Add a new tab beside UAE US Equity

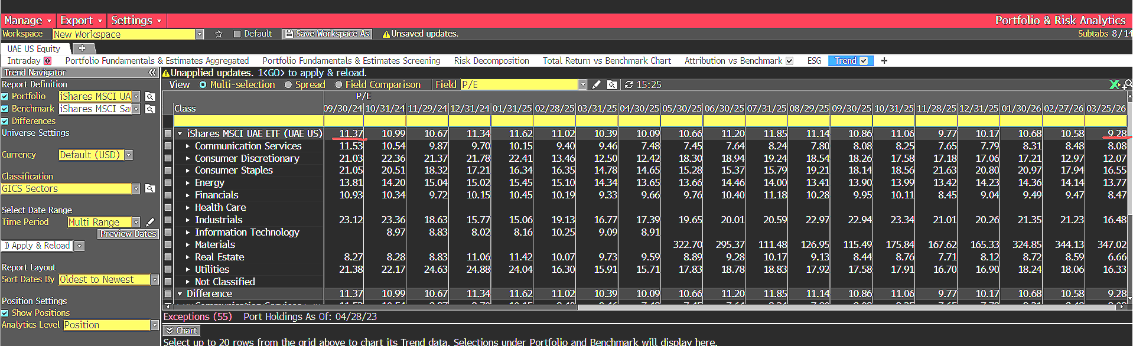[x=82, y=48]
